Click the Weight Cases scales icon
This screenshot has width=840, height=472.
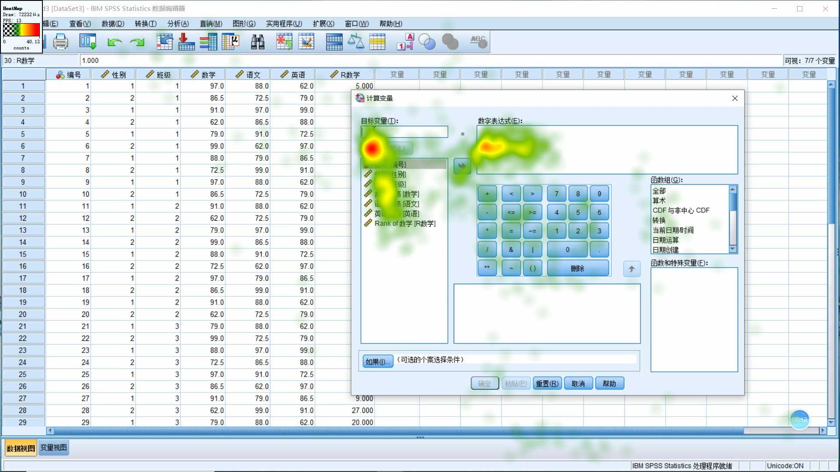point(356,42)
